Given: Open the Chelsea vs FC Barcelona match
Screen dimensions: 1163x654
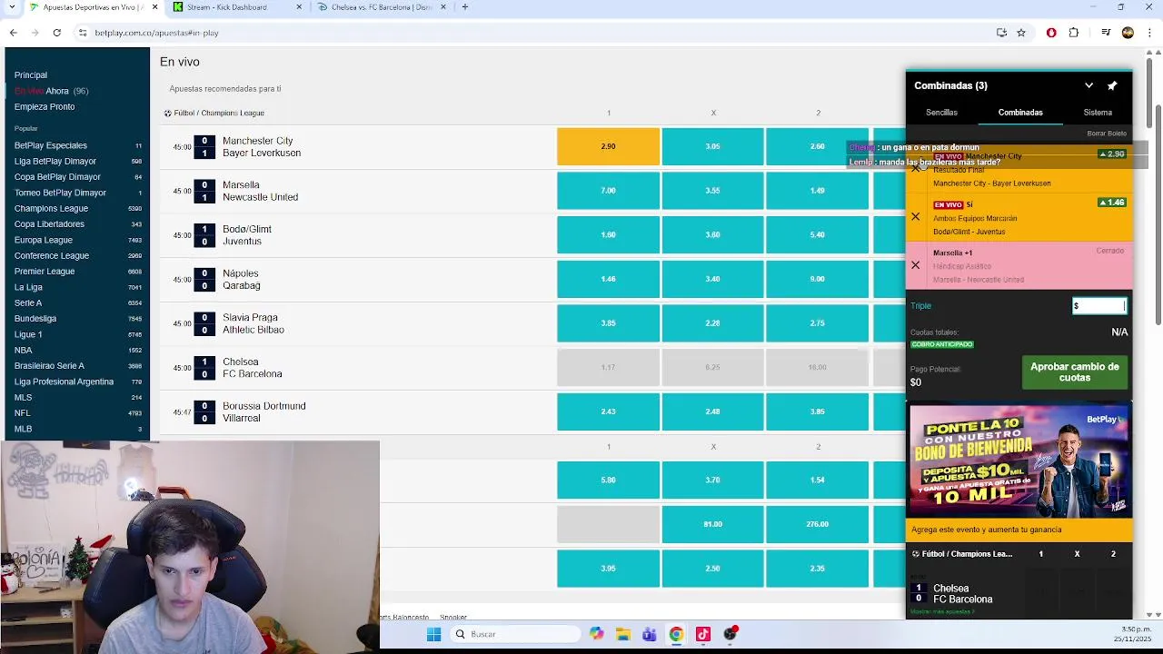Looking at the screenshot, I should pyautogui.click(x=253, y=368).
